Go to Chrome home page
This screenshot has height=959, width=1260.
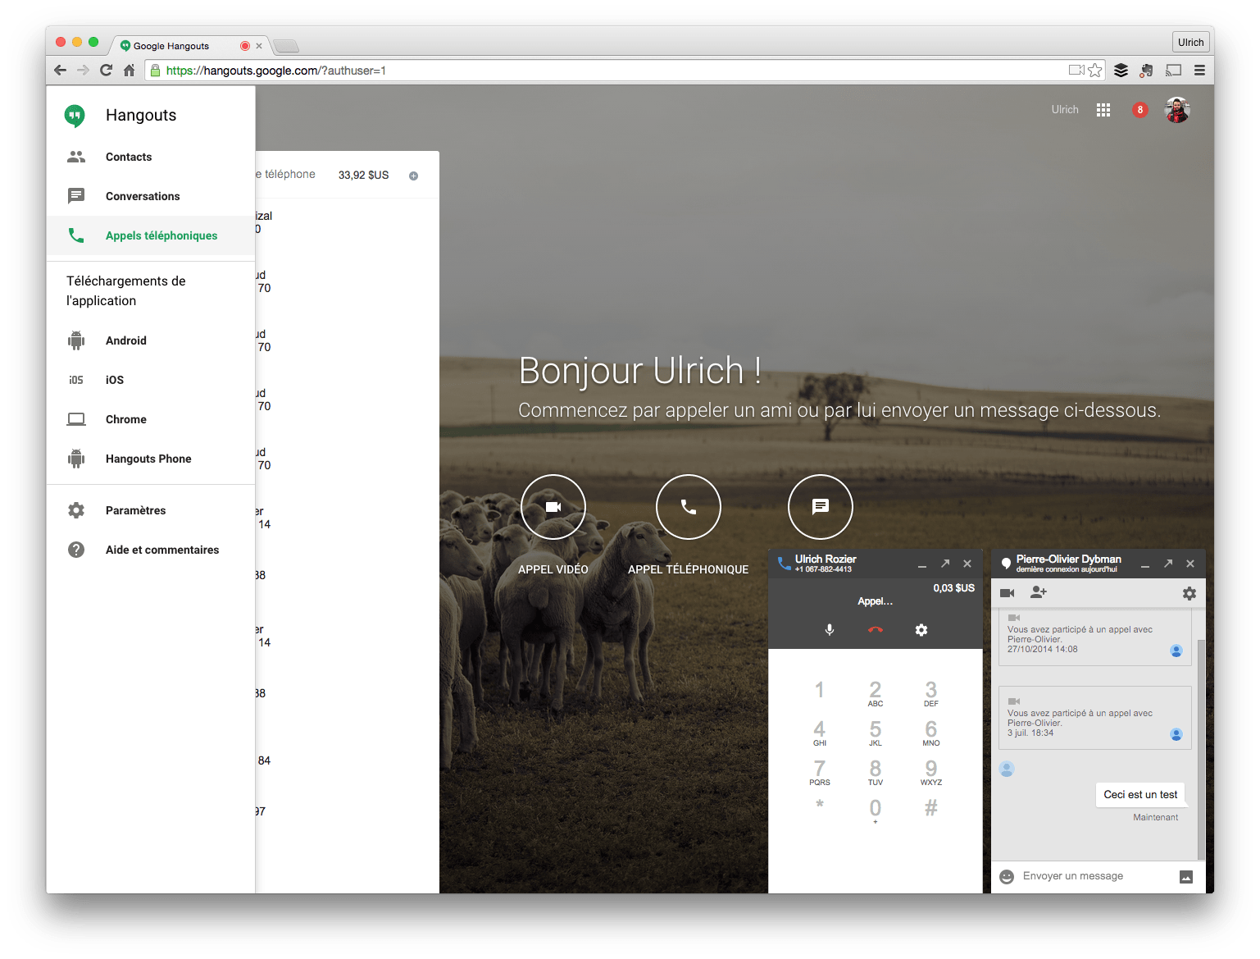(129, 71)
